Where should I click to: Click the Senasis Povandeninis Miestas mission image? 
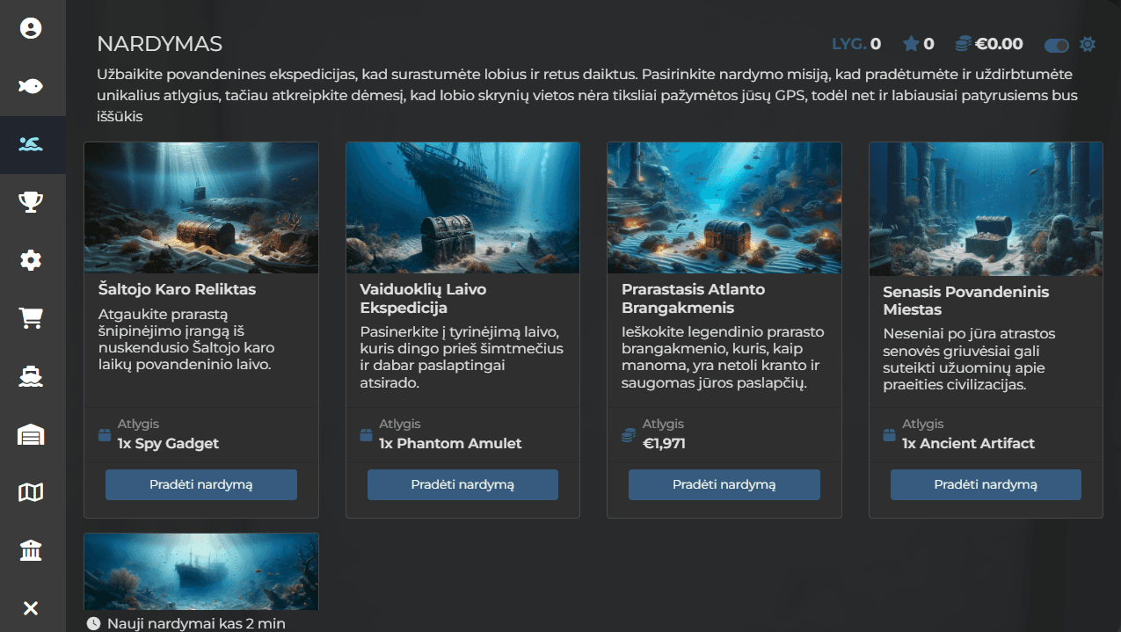tap(986, 209)
